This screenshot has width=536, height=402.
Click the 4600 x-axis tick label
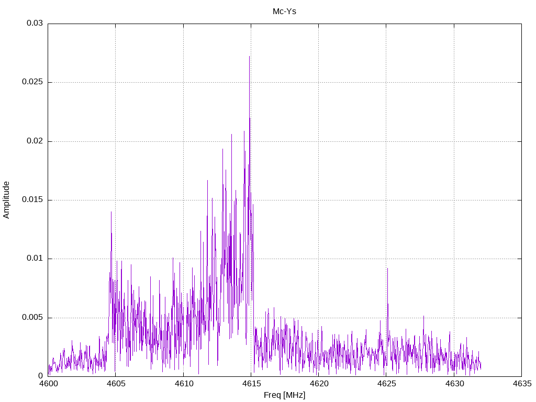coord(48,384)
